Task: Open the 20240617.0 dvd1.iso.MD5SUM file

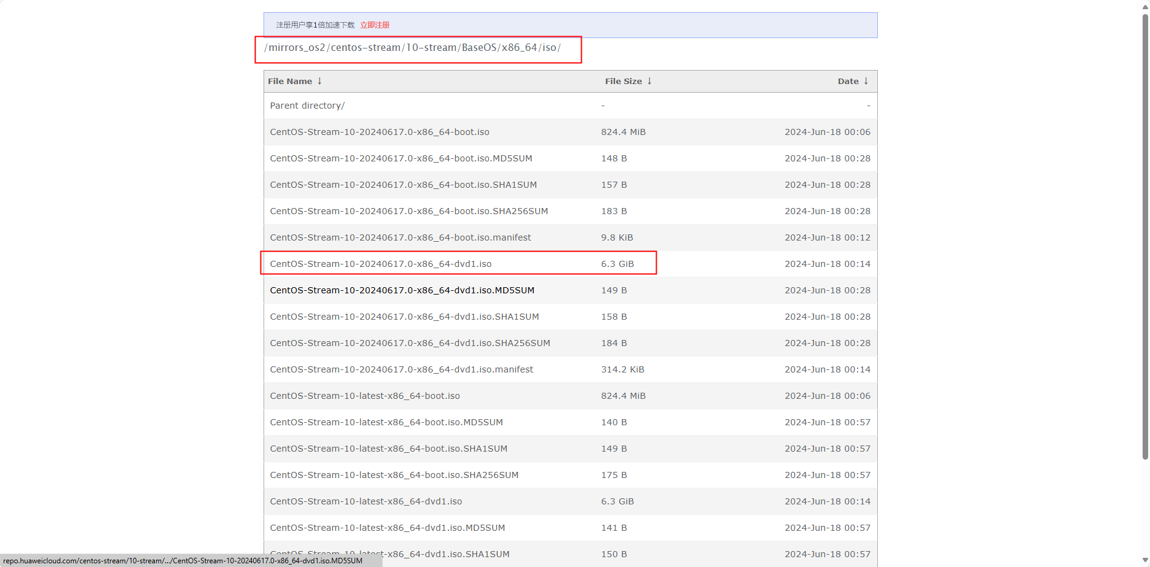Action: [402, 290]
